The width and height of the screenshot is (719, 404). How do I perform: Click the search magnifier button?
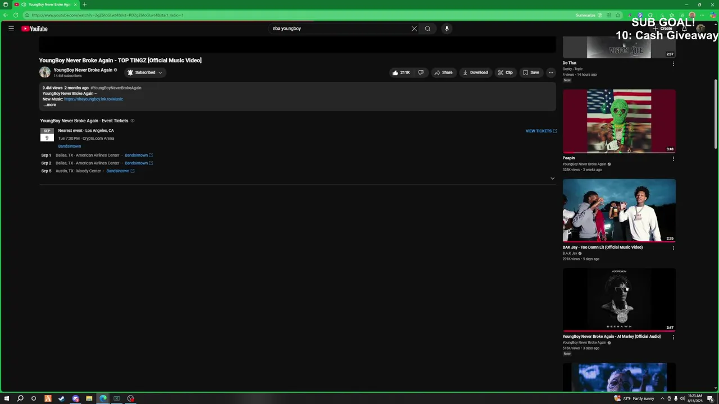click(x=427, y=29)
